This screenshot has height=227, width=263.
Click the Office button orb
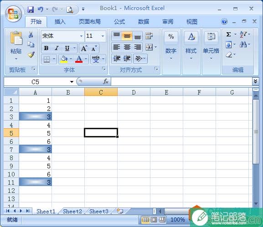tap(13, 14)
